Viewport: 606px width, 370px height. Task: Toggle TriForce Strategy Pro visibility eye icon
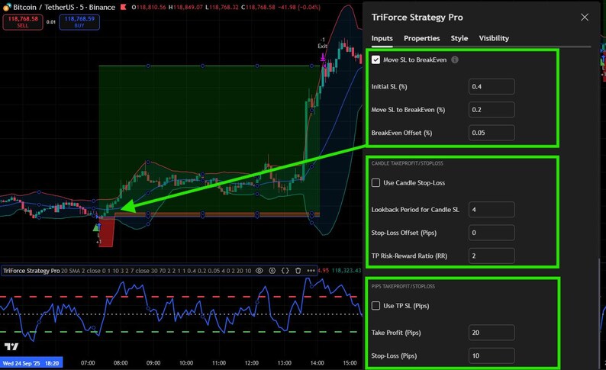click(259, 271)
